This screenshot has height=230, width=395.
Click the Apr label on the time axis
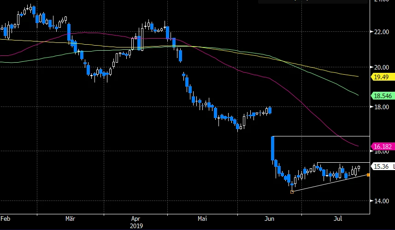point(136,218)
